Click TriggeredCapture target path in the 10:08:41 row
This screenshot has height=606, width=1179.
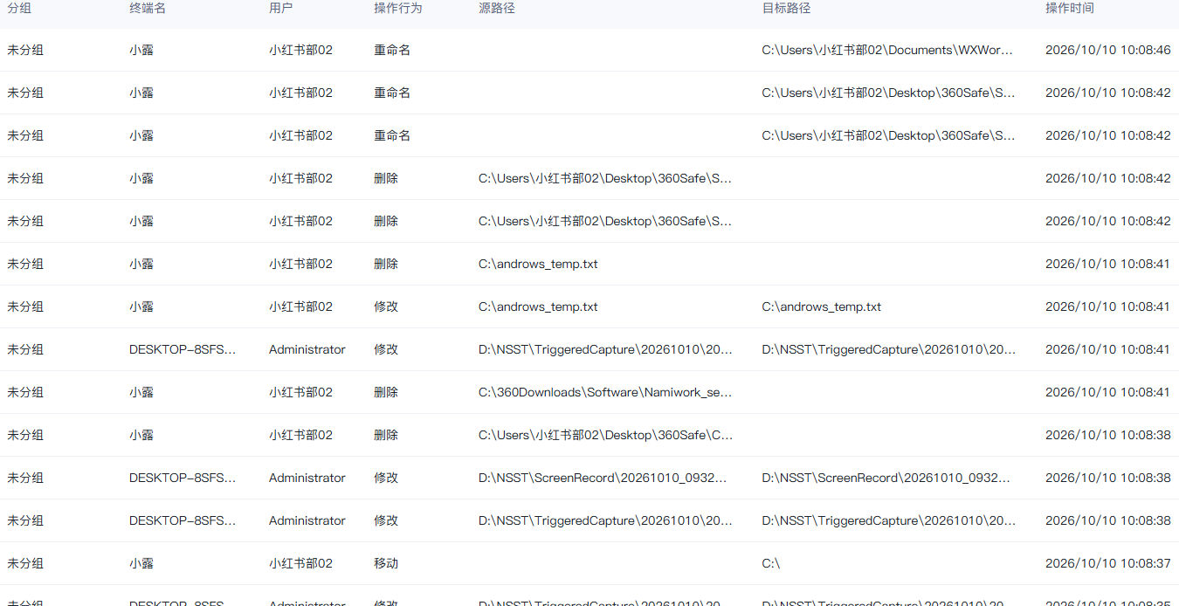(888, 349)
